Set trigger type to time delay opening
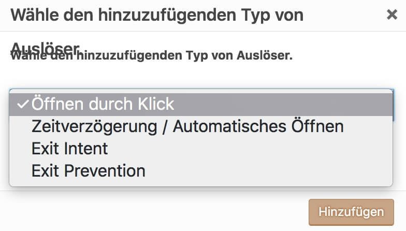 pyautogui.click(x=187, y=126)
